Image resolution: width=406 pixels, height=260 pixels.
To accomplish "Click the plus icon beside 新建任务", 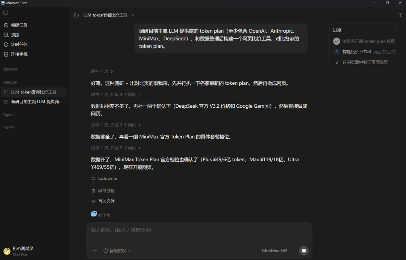I will pos(6,25).
